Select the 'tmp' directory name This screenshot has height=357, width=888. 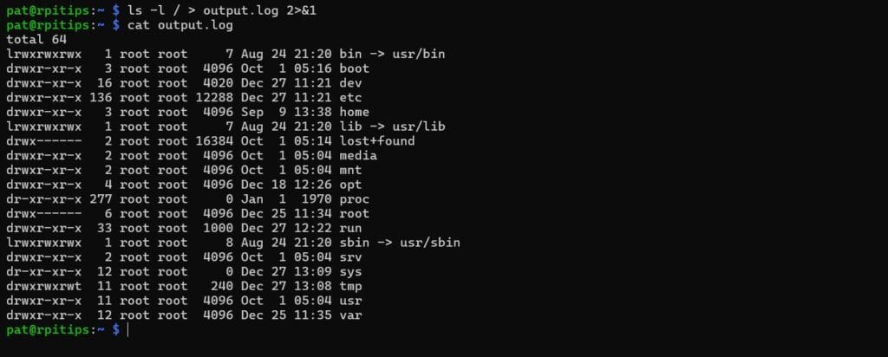tap(351, 286)
